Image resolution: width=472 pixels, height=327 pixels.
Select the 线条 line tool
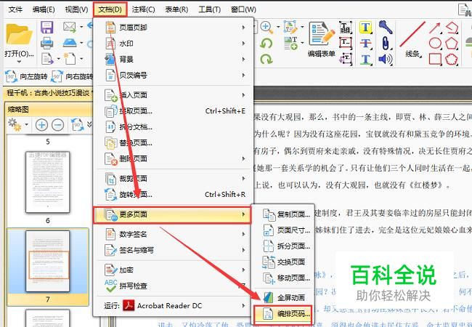tap(412, 39)
